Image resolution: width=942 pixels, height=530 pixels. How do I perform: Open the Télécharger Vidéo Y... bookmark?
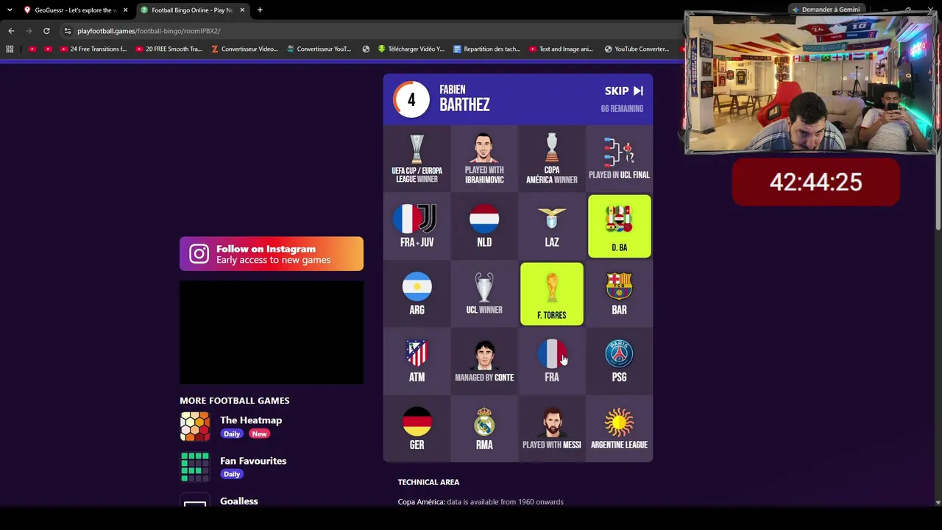coord(411,49)
